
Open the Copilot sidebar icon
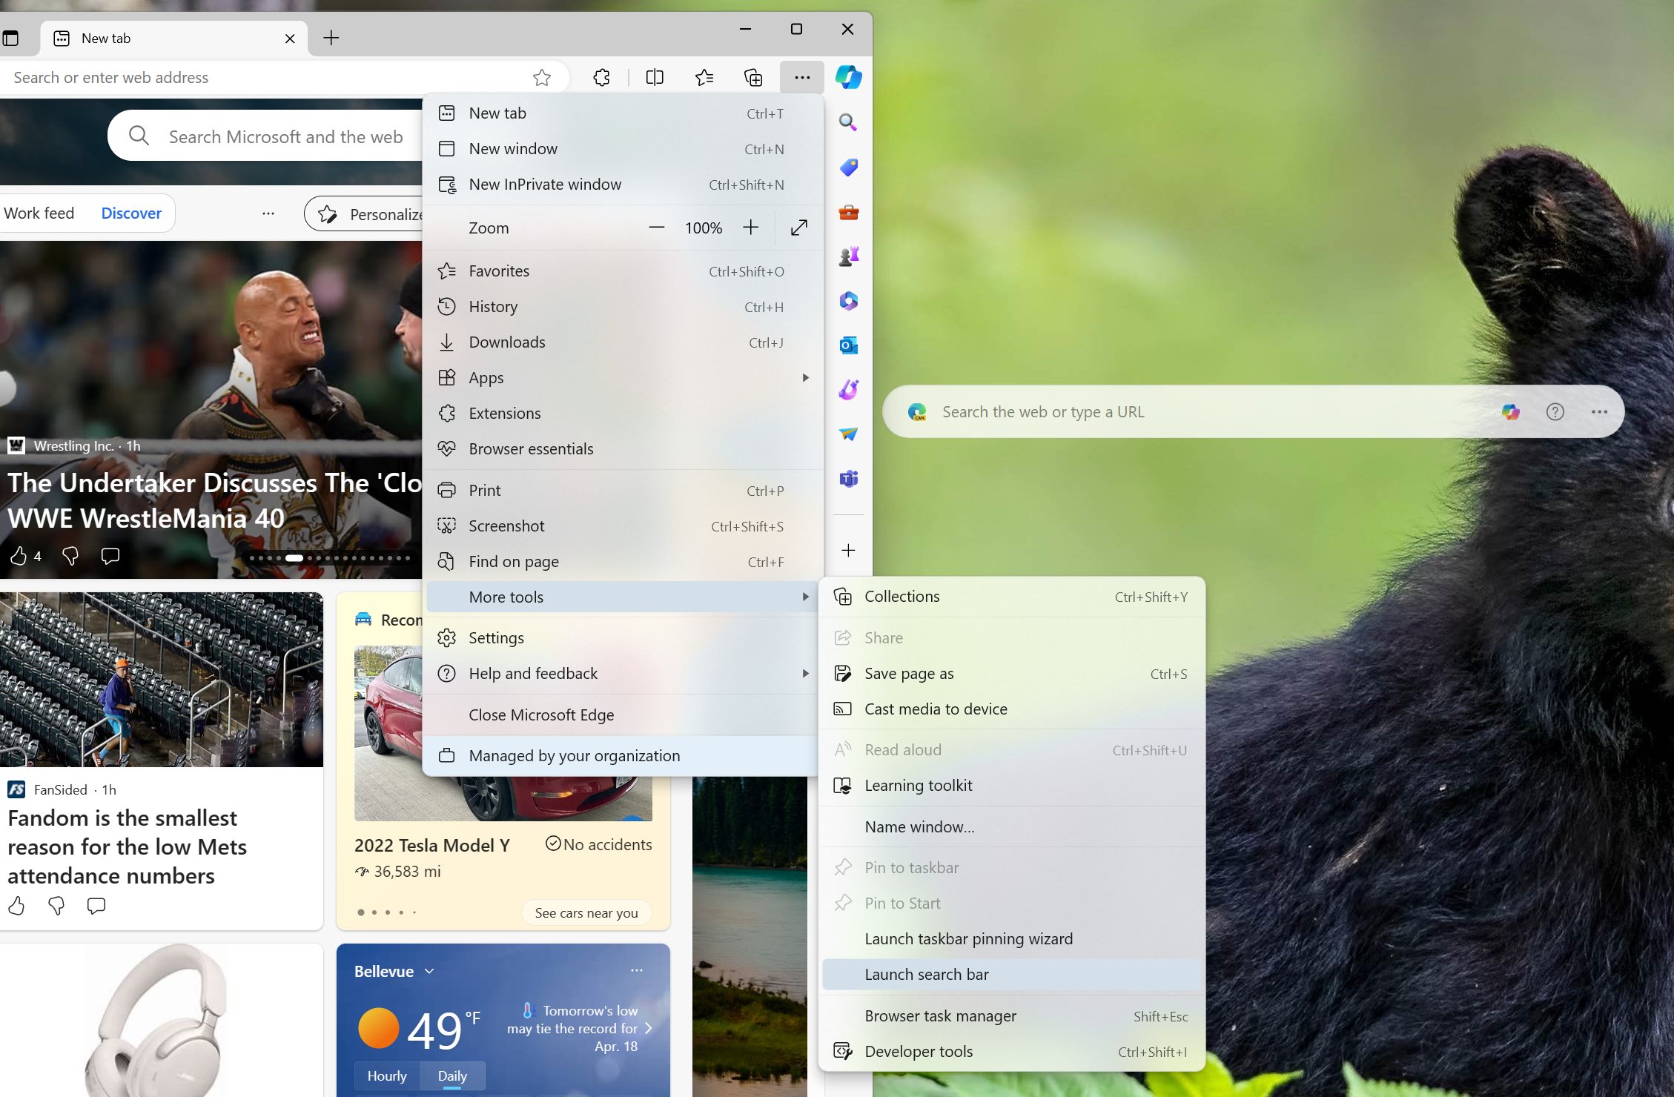[848, 77]
